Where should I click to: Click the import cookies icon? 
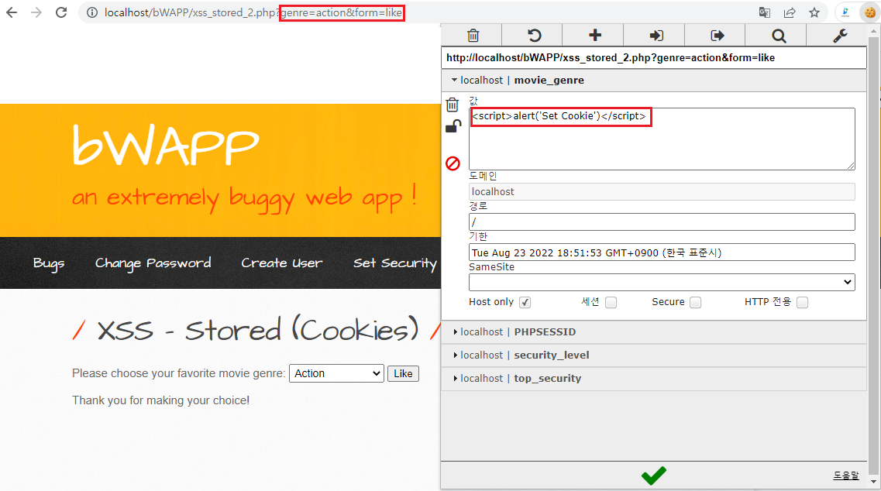656,36
